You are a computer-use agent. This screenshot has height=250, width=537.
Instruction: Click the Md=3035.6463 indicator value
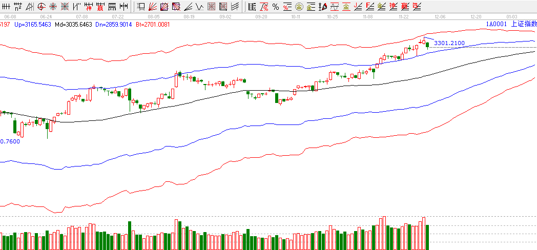pyautogui.click(x=74, y=24)
